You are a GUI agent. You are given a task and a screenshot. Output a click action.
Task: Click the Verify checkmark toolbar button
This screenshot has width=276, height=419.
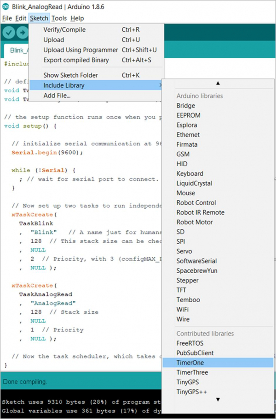tap(9, 33)
